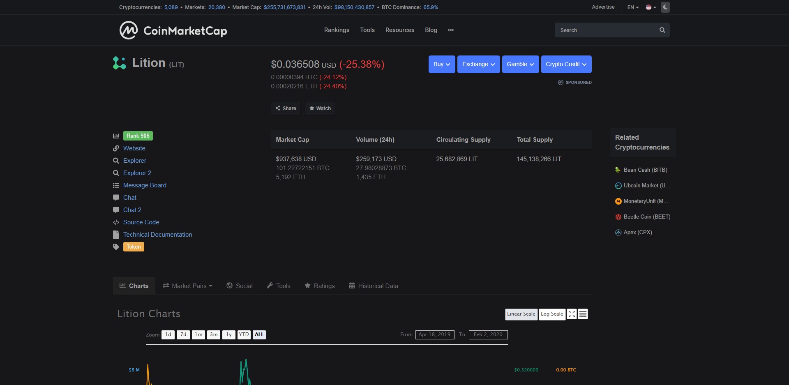The width and height of the screenshot is (789, 385).
Task: Set chart zoom to YTD
Action: point(244,334)
